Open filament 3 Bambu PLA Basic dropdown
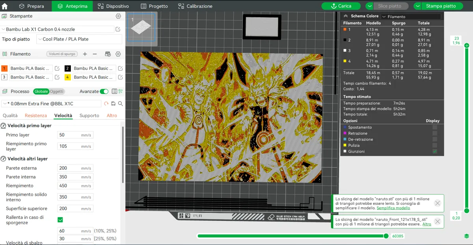Image resolution: width=473 pixels, height=245 pixels. click(30, 77)
